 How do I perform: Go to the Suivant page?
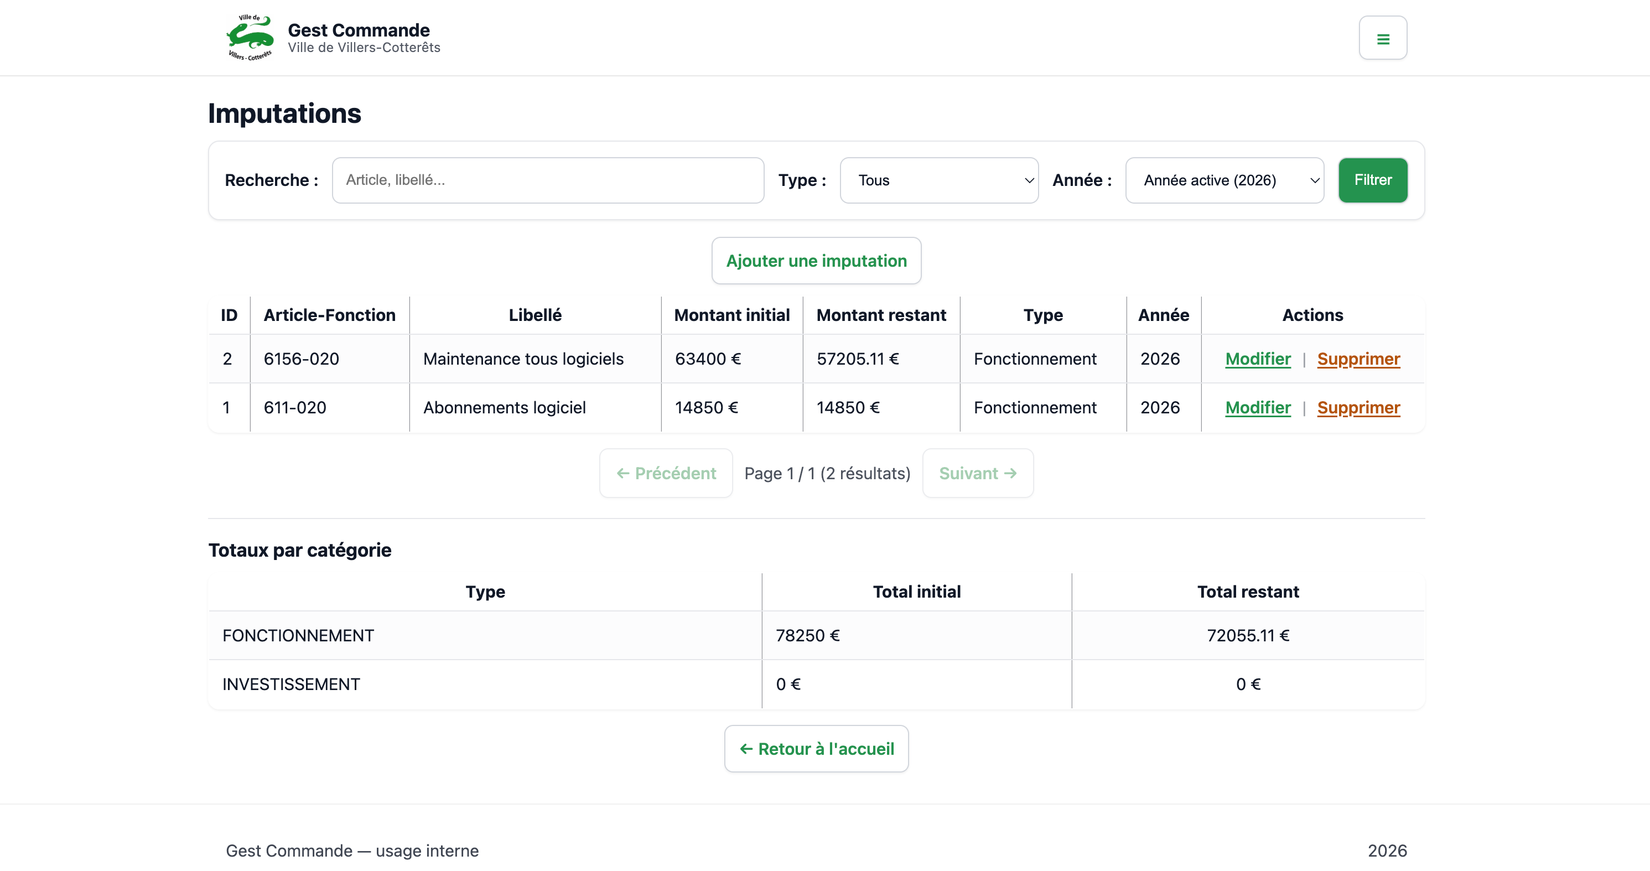click(x=978, y=473)
